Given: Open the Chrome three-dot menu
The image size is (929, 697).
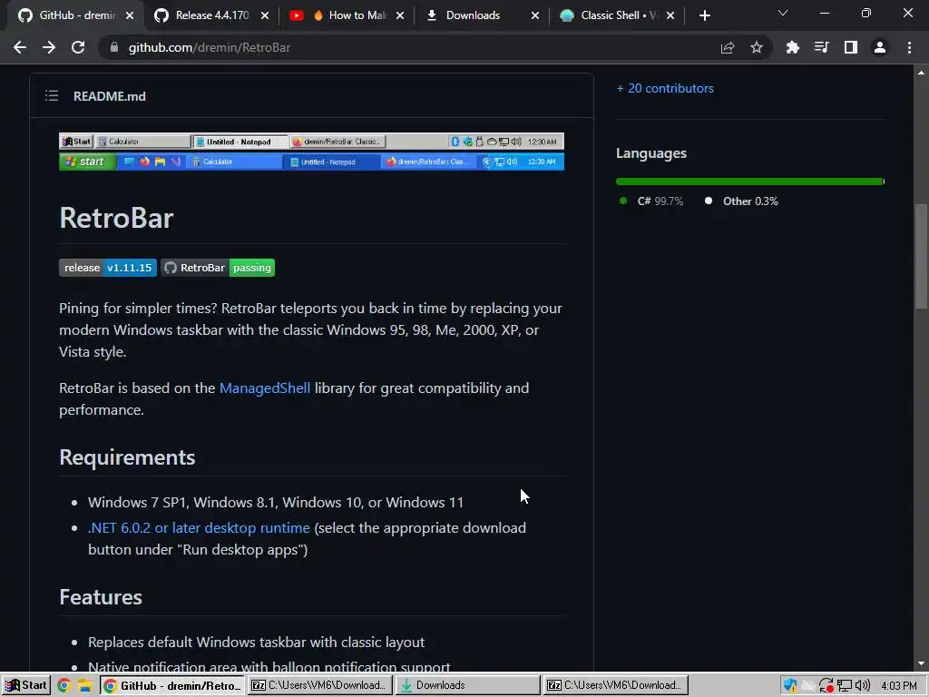Looking at the screenshot, I should pyautogui.click(x=909, y=47).
